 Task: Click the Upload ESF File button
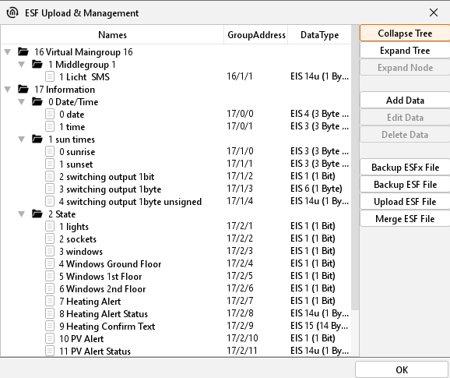click(405, 202)
